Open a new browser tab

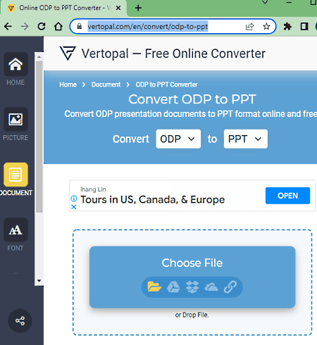pyautogui.click(x=138, y=8)
